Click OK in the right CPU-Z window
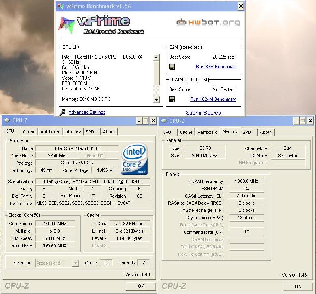 pos(298,287)
